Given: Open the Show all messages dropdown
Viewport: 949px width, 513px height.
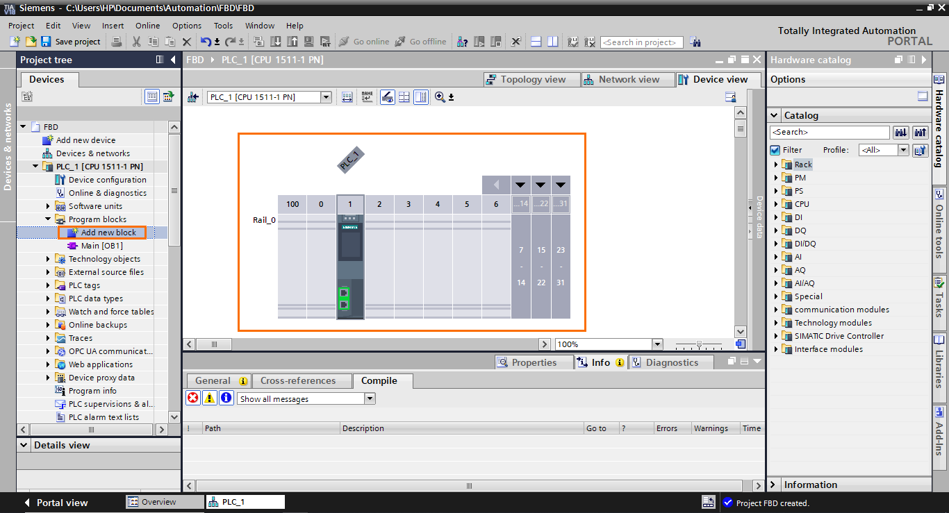Looking at the screenshot, I should pos(370,398).
